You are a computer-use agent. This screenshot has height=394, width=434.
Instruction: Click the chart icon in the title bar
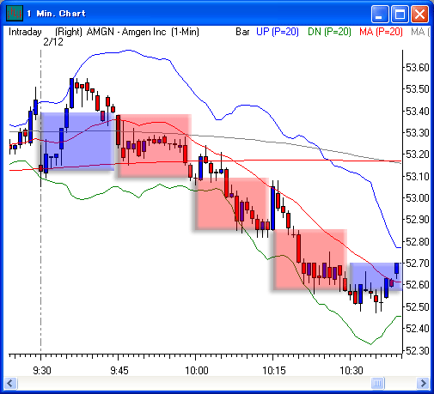(15, 13)
